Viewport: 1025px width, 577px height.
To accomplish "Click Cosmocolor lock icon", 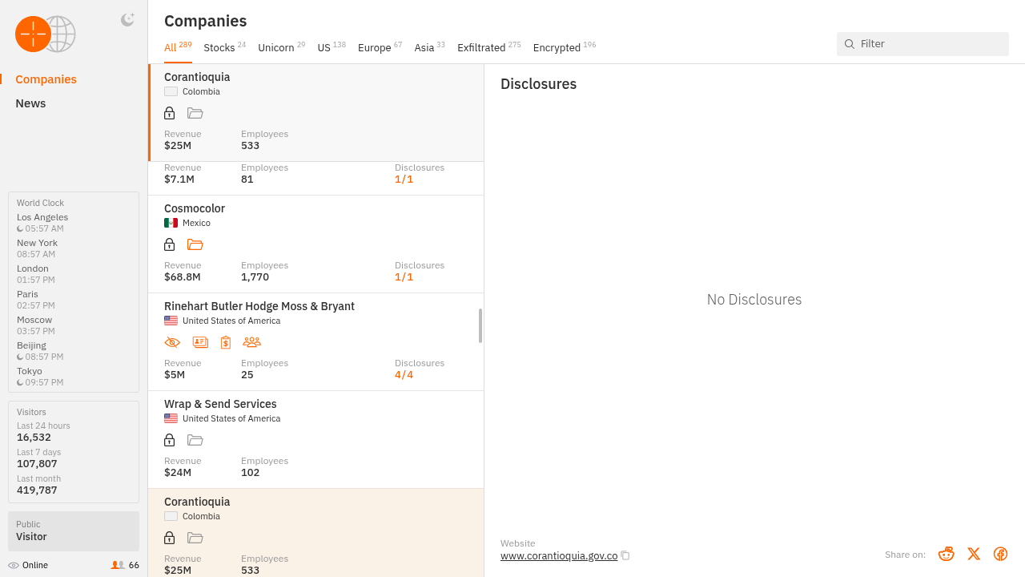I will click(x=169, y=244).
